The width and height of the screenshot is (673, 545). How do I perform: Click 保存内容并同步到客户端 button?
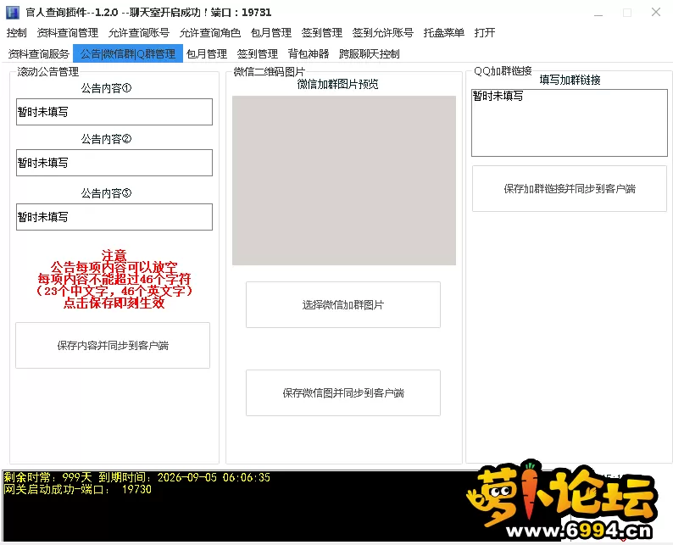pyautogui.click(x=113, y=346)
